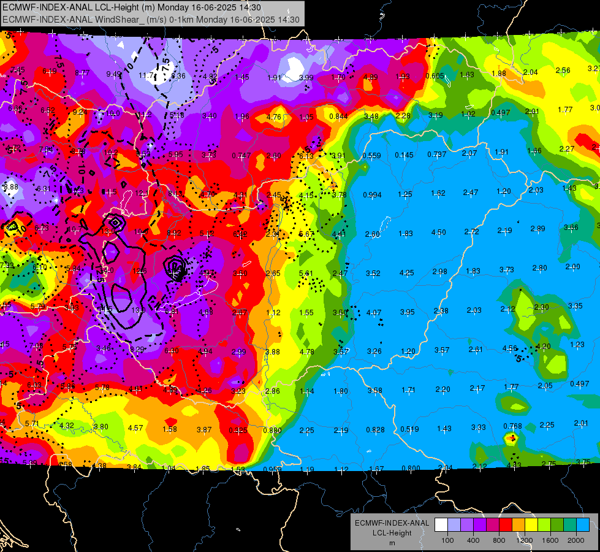Click the wind shear value '0.605'
Viewport: 600px width, 552px height.
click(x=435, y=76)
